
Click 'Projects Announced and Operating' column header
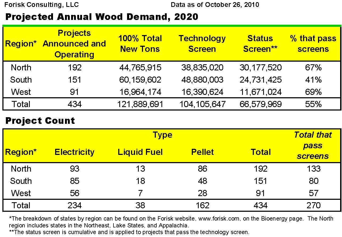point(74,44)
